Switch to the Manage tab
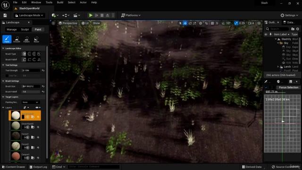Image resolution: width=302 pixels, height=170 pixels. click(12, 29)
